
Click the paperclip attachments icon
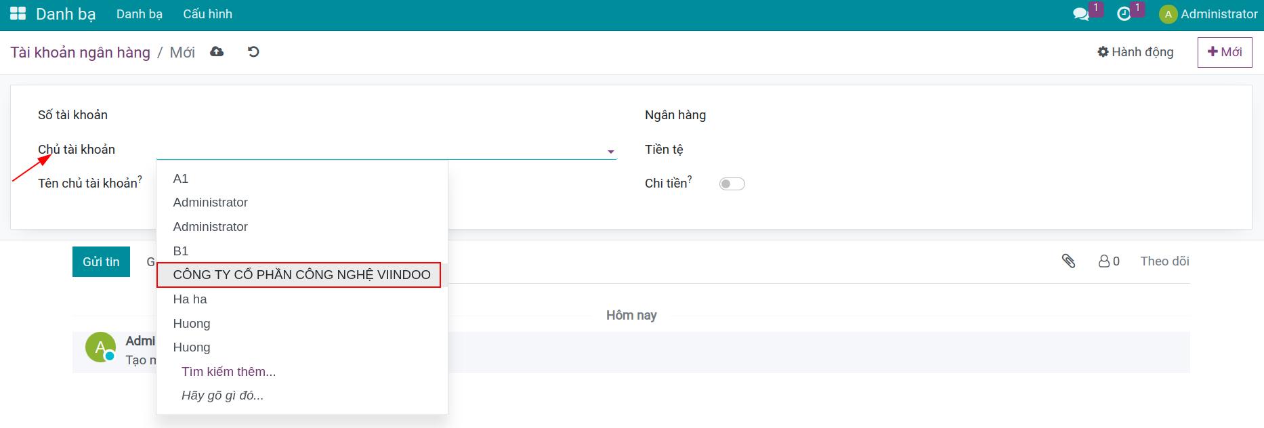coord(1068,261)
